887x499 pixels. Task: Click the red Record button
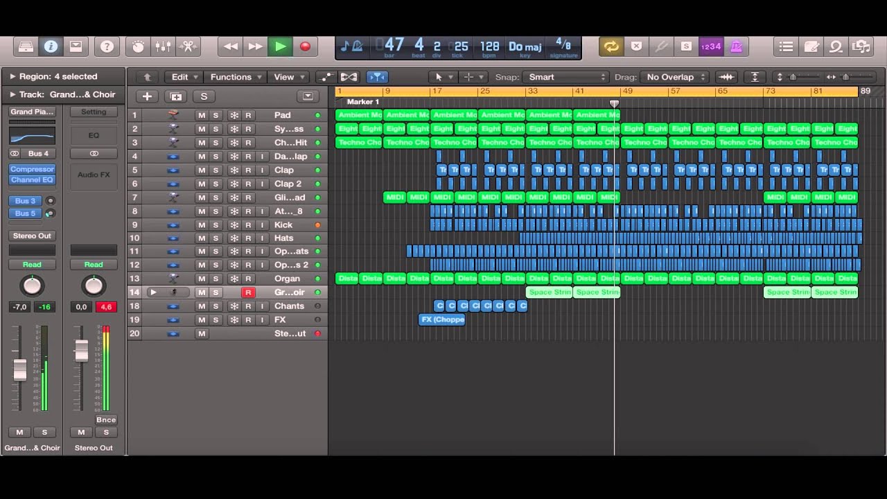tap(305, 46)
